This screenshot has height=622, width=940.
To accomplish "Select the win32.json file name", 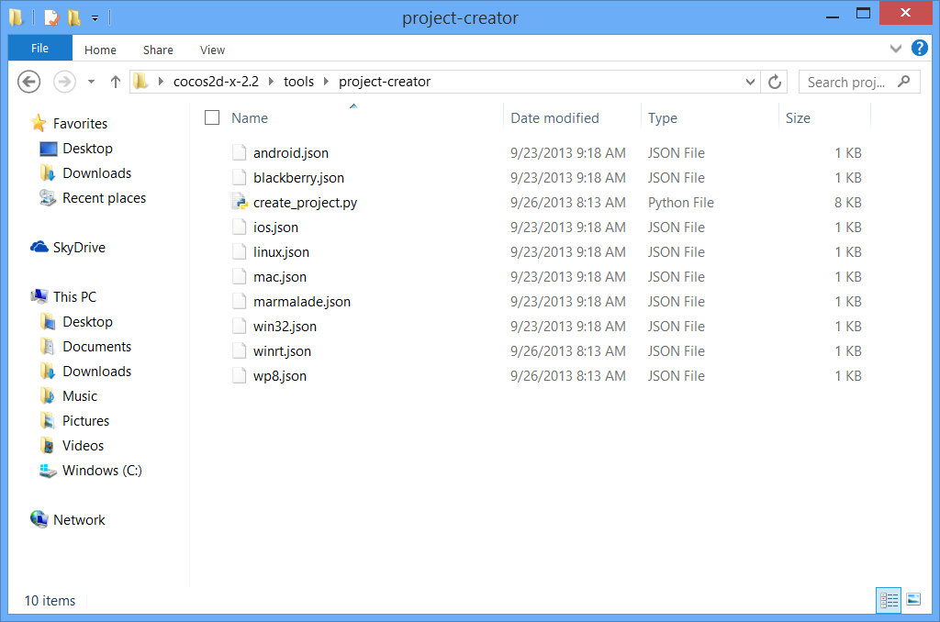I will (x=285, y=327).
